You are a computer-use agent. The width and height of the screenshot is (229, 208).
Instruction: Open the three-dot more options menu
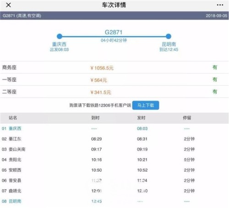pos(220,5)
